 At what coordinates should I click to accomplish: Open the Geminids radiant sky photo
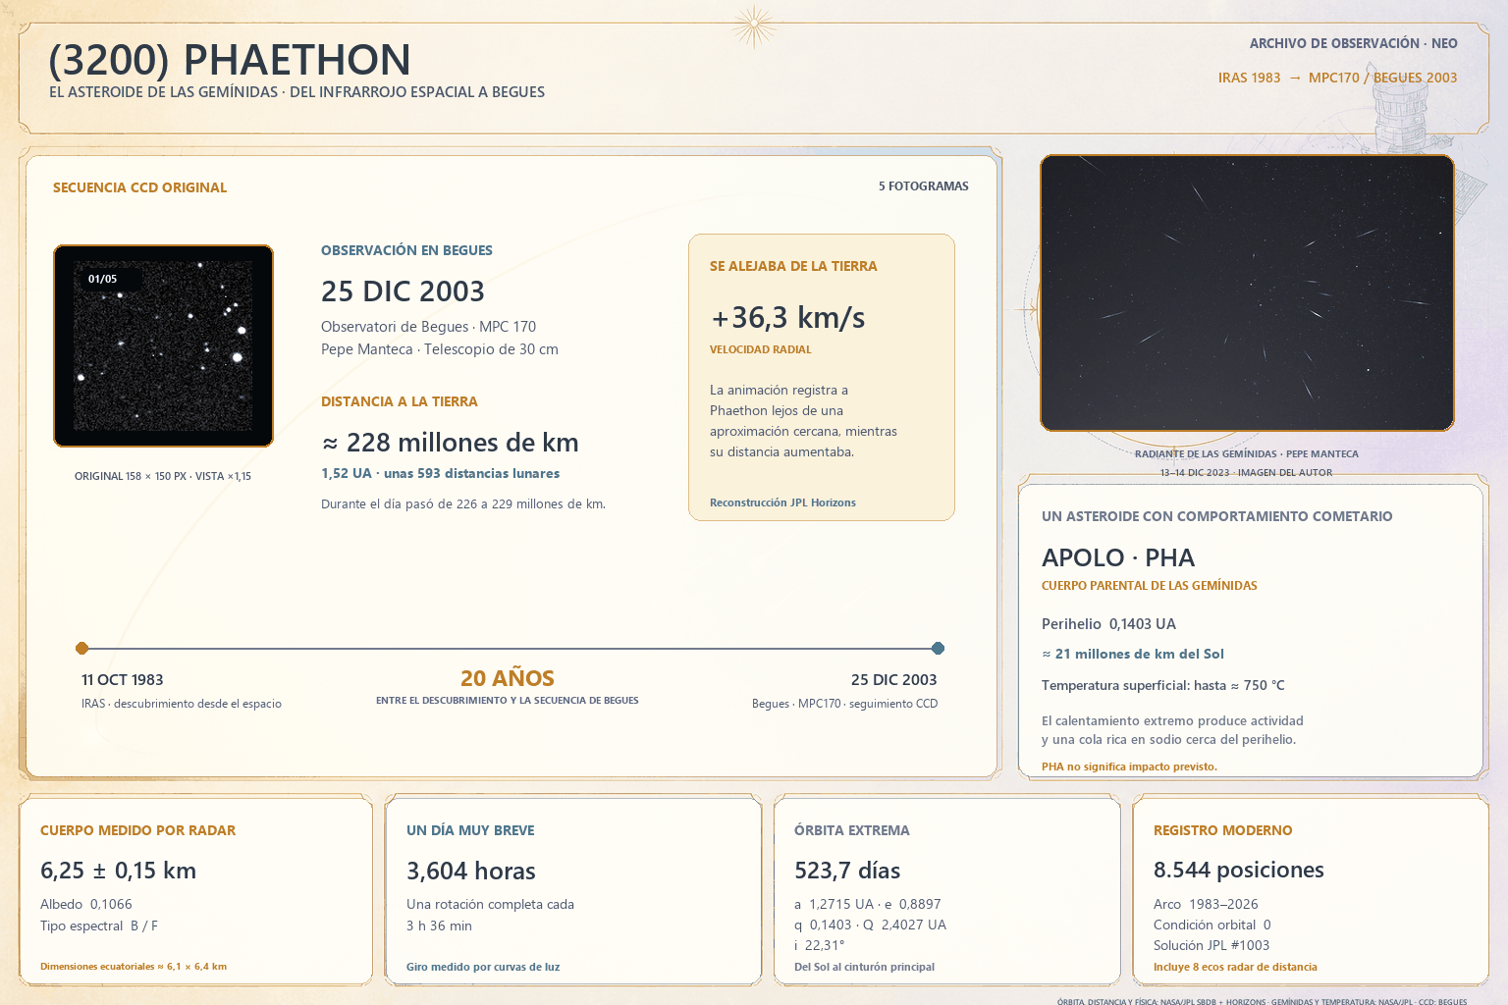[1247, 292]
